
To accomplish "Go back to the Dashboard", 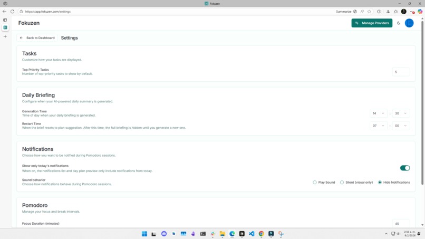I will [37, 37].
